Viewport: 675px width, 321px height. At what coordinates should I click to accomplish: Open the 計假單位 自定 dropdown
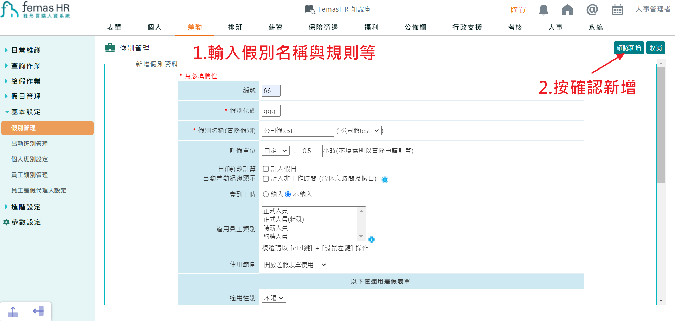click(x=275, y=150)
